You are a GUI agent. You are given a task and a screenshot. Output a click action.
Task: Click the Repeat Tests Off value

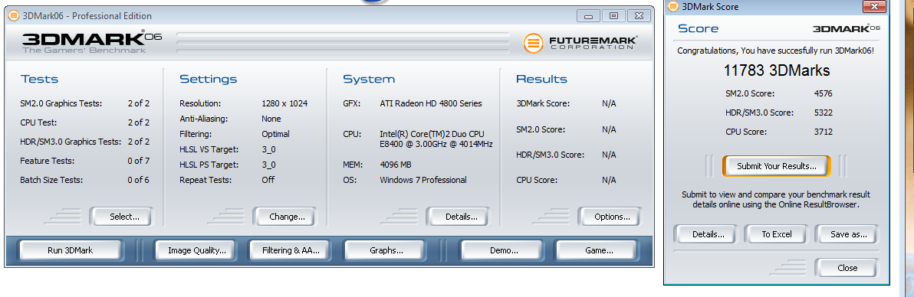pos(268,180)
